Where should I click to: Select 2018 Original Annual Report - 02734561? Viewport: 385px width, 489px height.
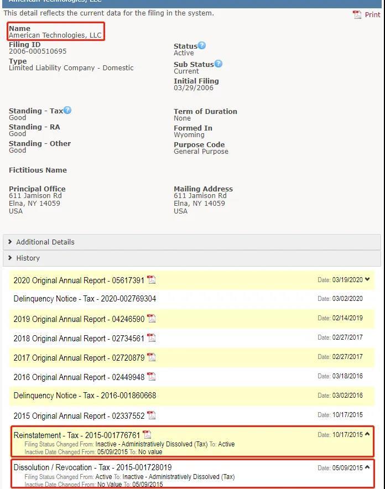point(79,339)
